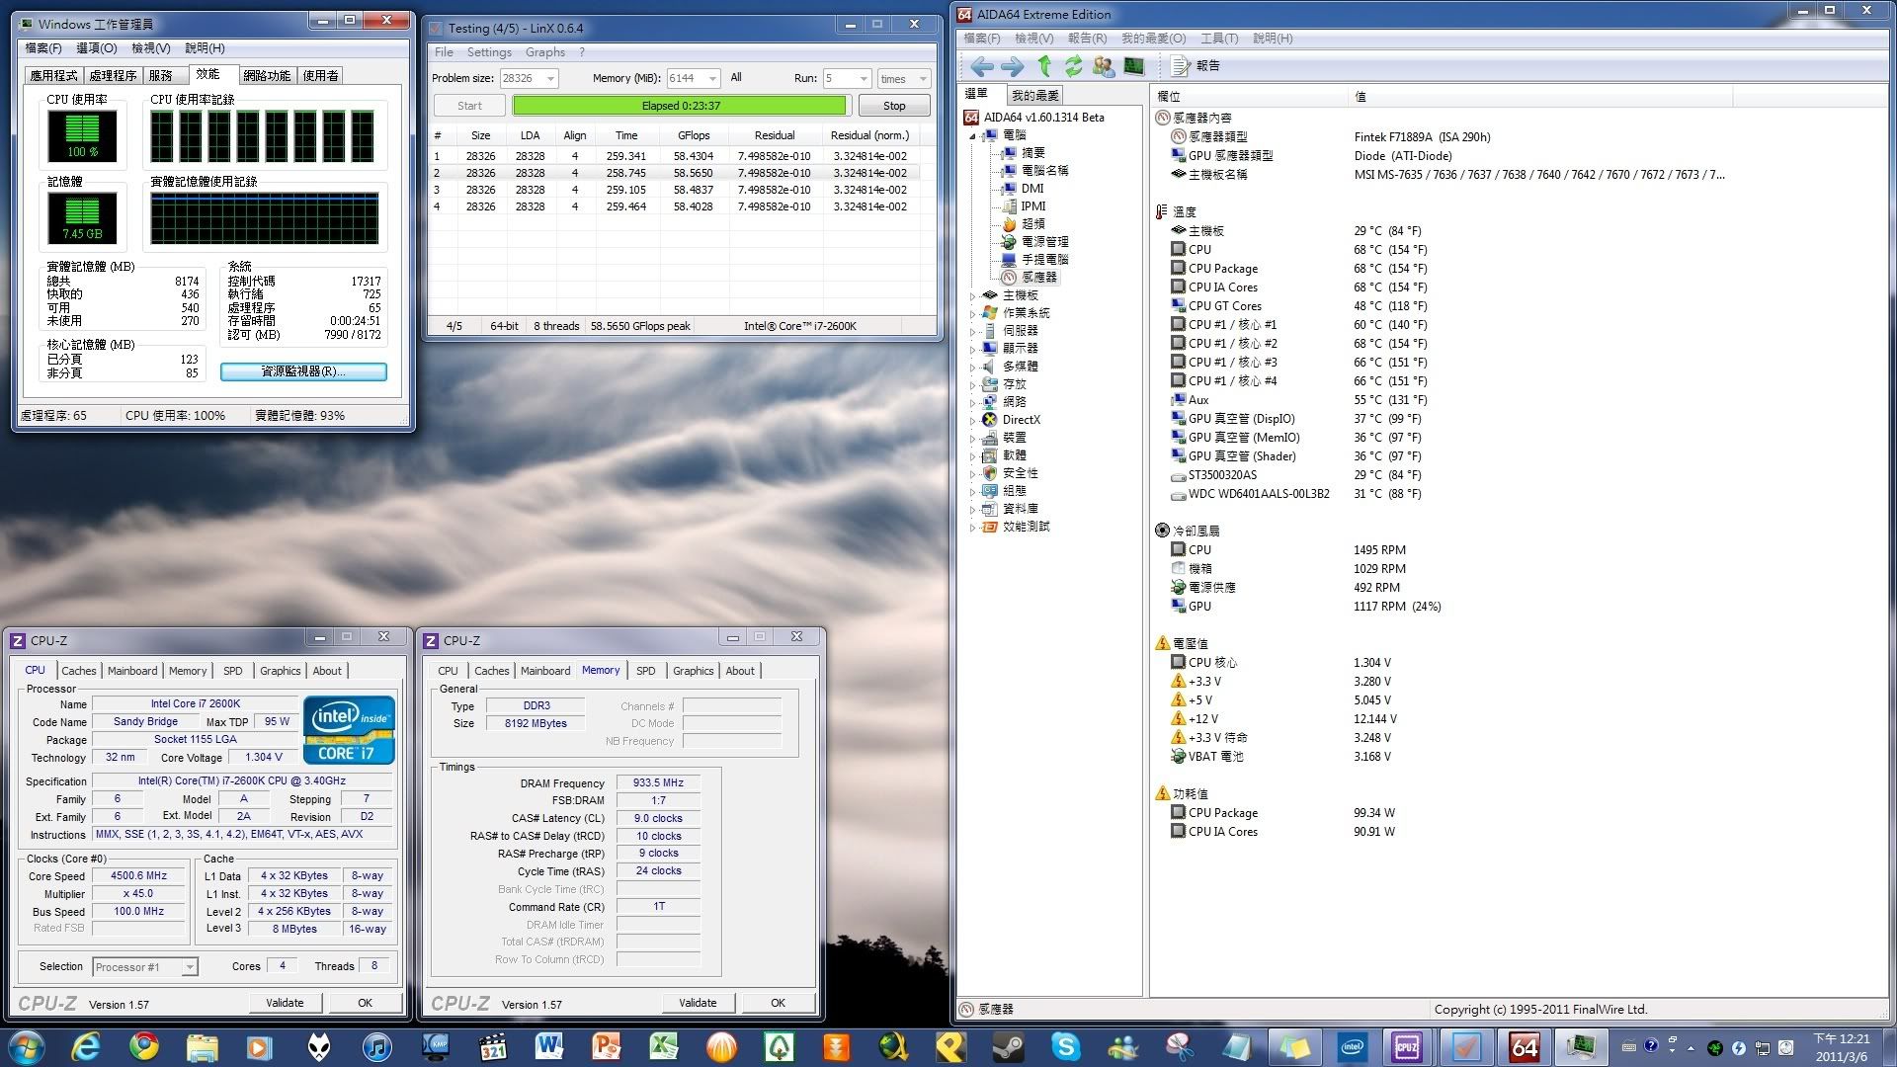The height and width of the screenshot is (1067, 1897).
Task: Collapse the 電腦 node in AIDA64 tree
Action: (972, 135)
